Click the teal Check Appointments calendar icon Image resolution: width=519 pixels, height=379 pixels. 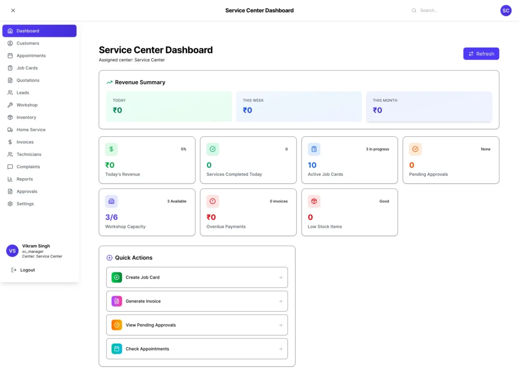coord(117,349)
